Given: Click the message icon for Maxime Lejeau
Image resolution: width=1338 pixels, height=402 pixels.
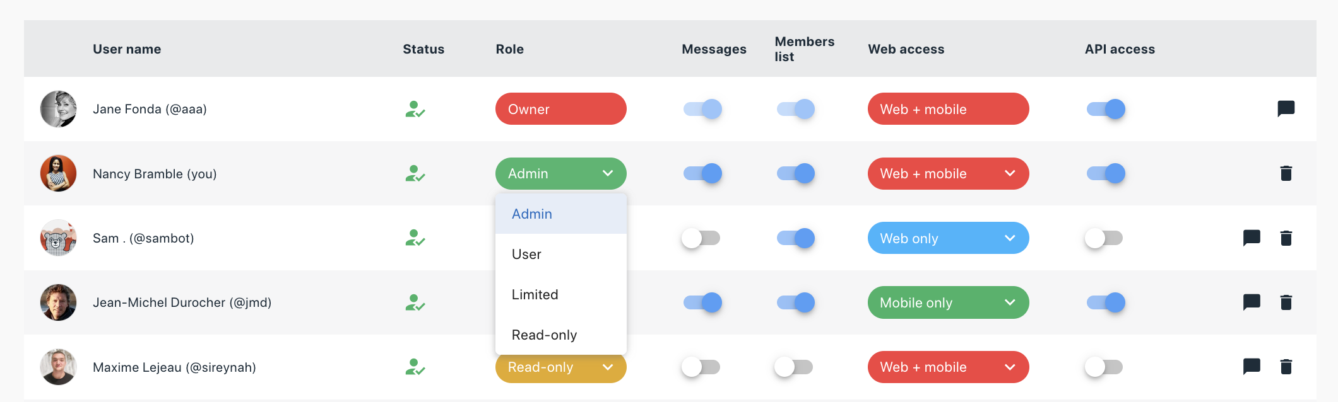Looking at the screenshot, I should tap(1252, 367).
